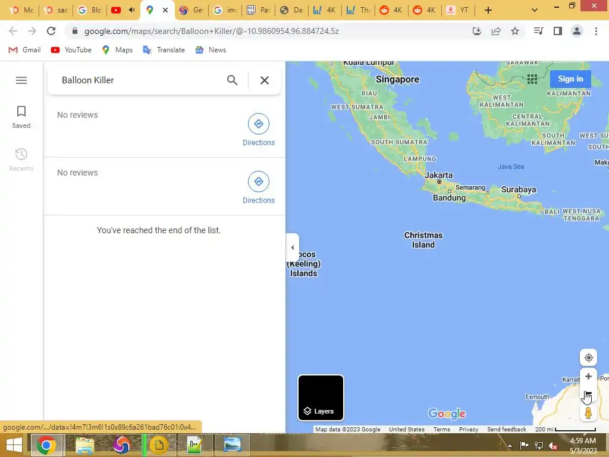Screen dimensions: 609x457
Task: Zoom in on the map
Action: point(588,377)
